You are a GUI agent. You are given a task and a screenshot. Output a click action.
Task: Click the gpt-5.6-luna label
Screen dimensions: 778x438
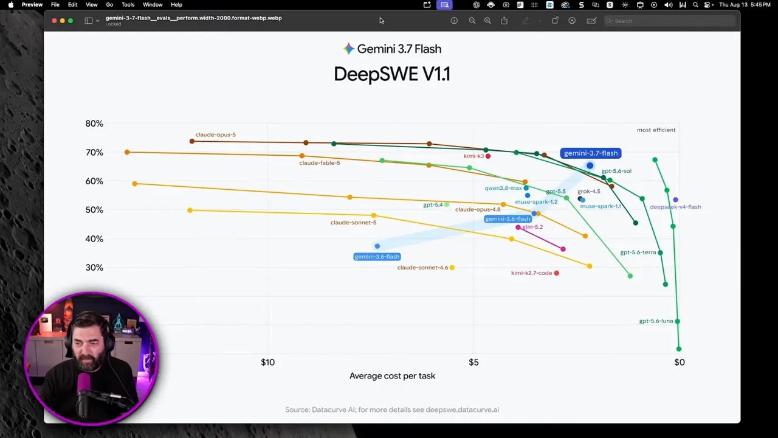point(656,321)
